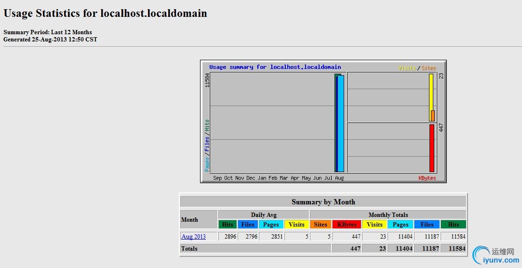Click the yellow Visits legend label in chart
This screenshot has width=522, height=268.
[407, 68]
